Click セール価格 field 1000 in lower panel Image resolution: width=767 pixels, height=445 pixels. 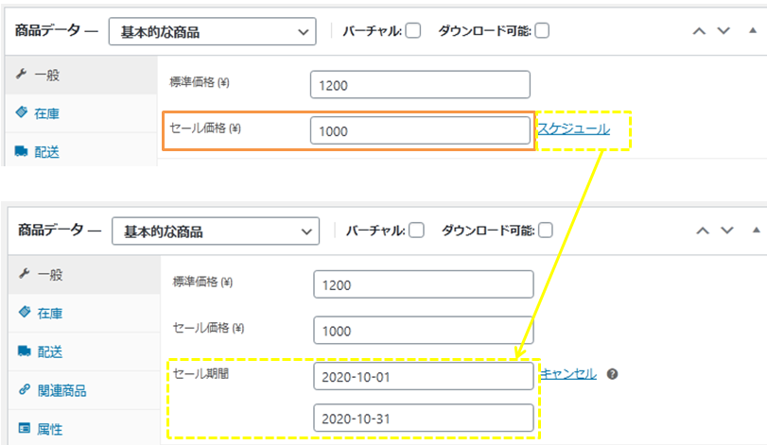pyautogui.click(x=424, y=331)
